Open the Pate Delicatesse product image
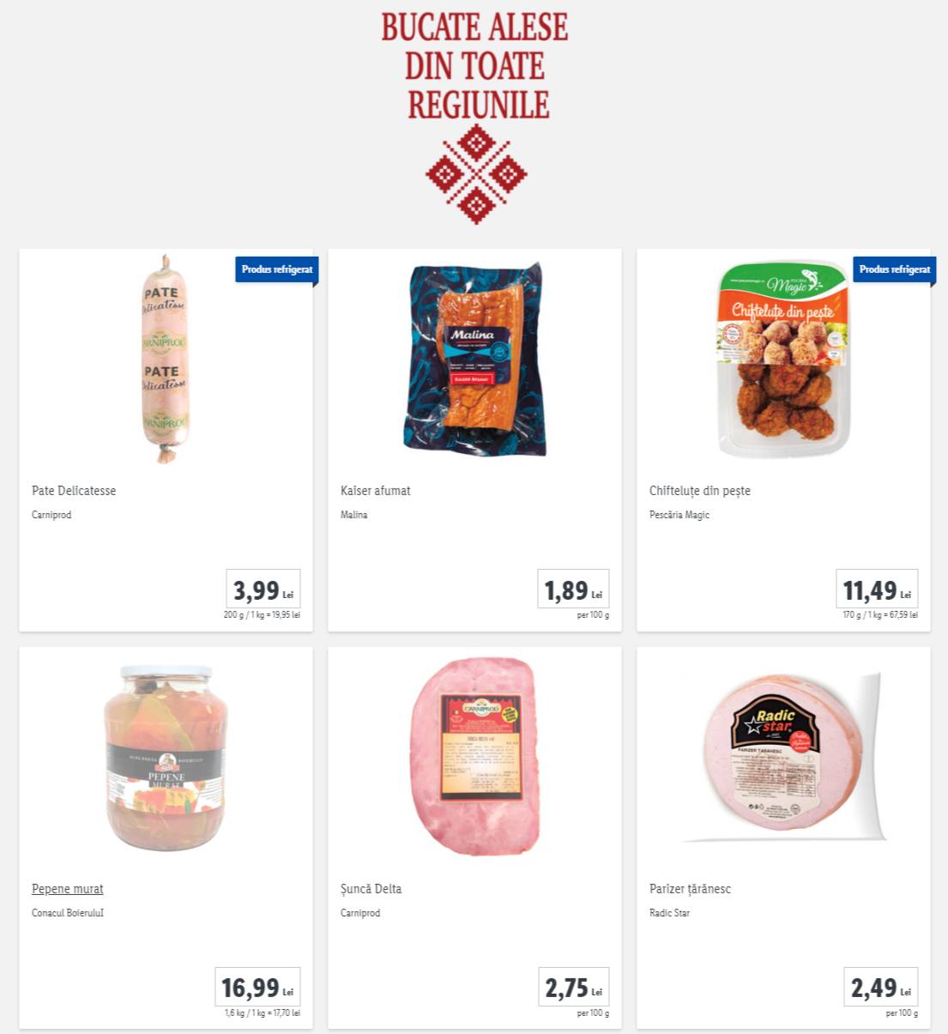948x1034 pixels. pyautogui.click(x=165, y=360)
